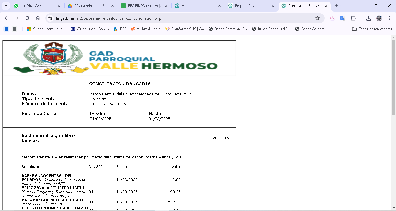This screenshot has height=211, width=396.
Task: Open the tab search dropdown chevron
Action: click(6, 6)
